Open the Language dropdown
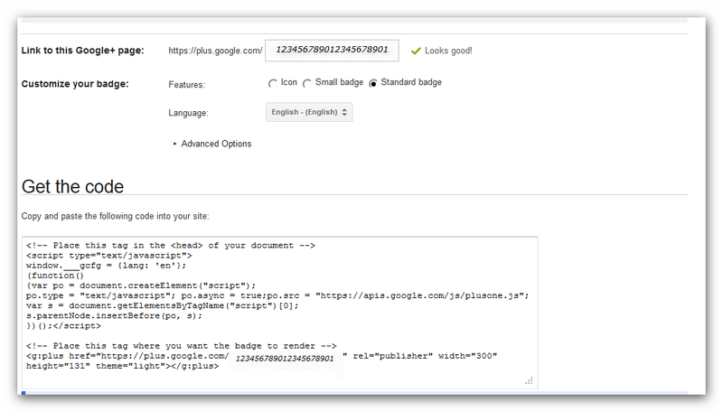 click(x=309, y=112)
